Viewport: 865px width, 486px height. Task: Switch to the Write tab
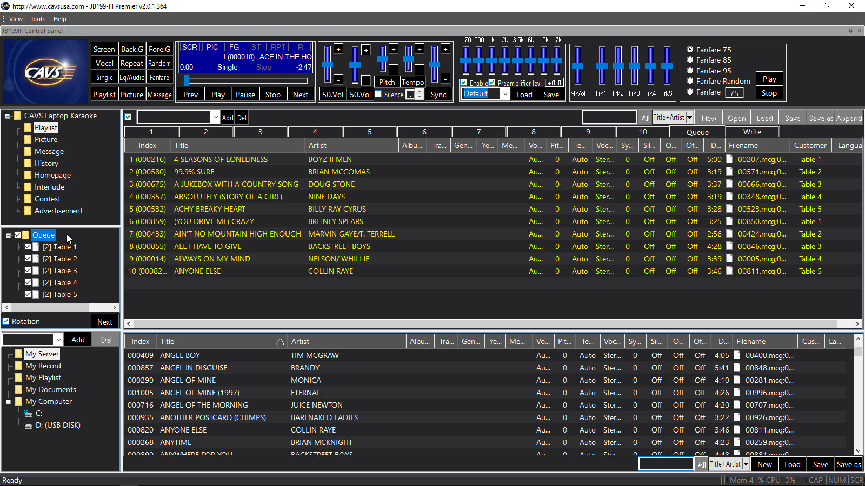point(752,132)
